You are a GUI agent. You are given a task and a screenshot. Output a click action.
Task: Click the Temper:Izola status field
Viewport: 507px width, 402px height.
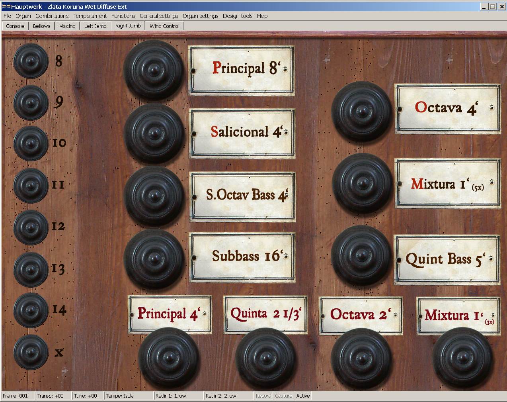tap(129, 396)
